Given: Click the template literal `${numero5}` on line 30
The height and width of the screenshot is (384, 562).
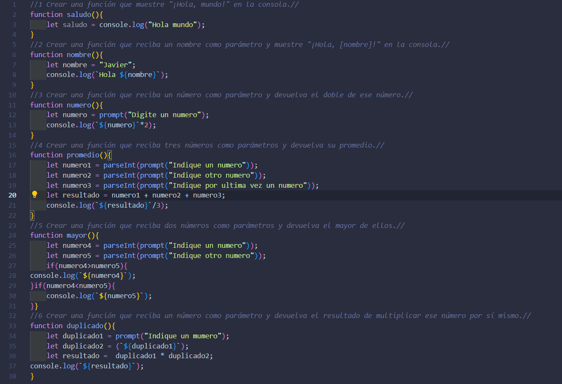Looking at the screenshot, I should 120,296.
